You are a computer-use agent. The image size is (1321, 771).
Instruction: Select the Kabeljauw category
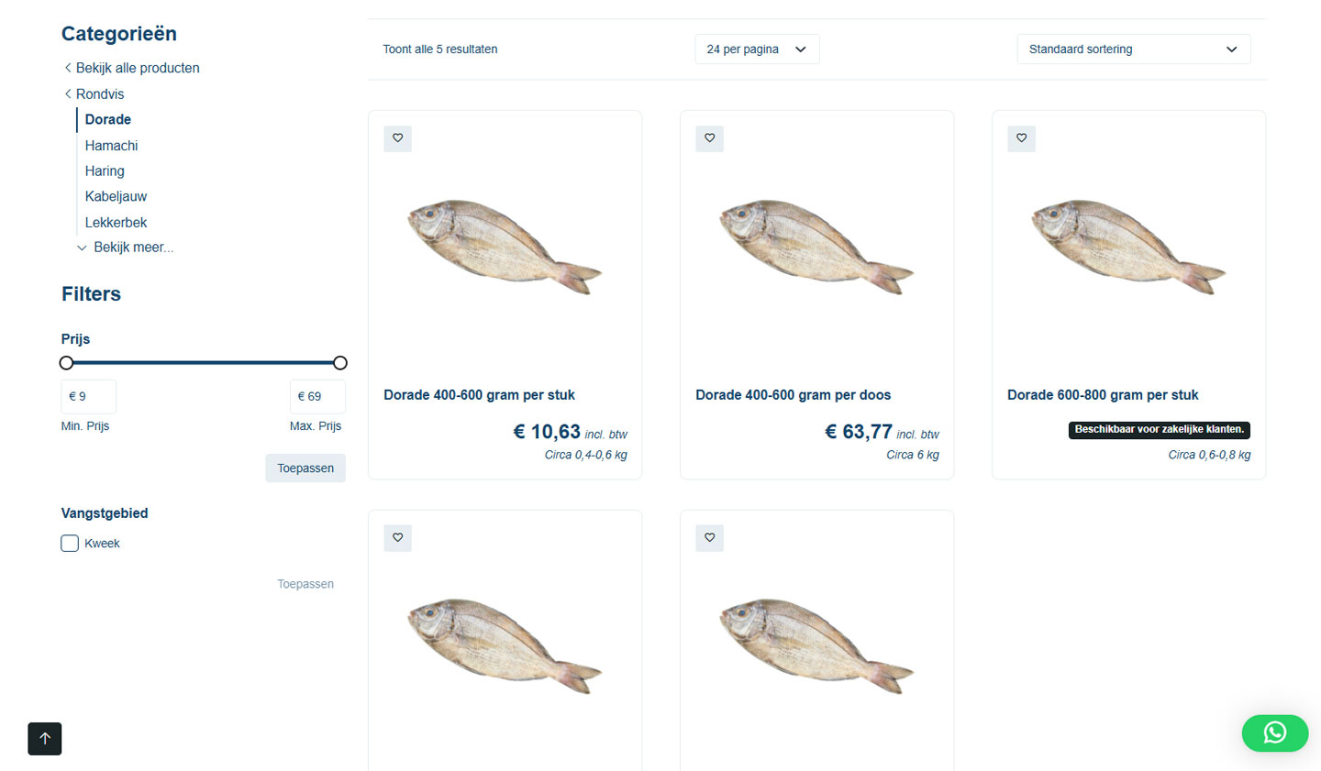click(x=116, y=196)
